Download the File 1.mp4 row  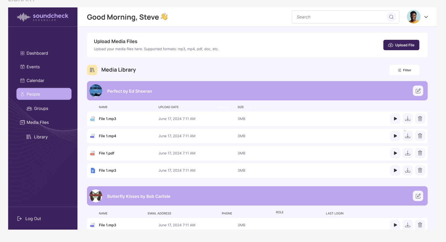point(407,136)
